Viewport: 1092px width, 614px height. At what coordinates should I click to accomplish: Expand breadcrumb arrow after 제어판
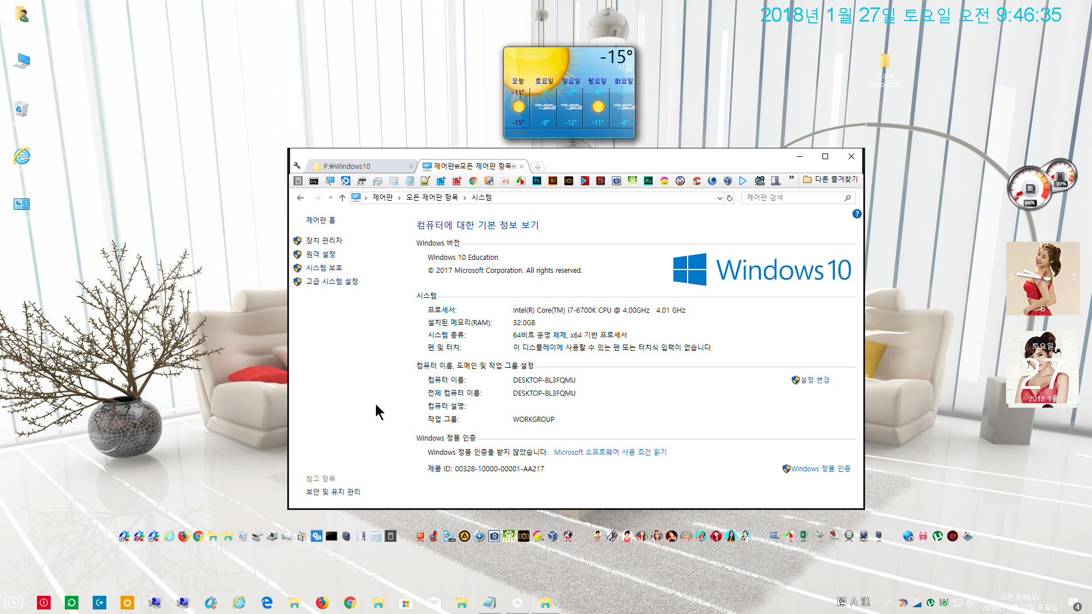[x=399, y=198]
